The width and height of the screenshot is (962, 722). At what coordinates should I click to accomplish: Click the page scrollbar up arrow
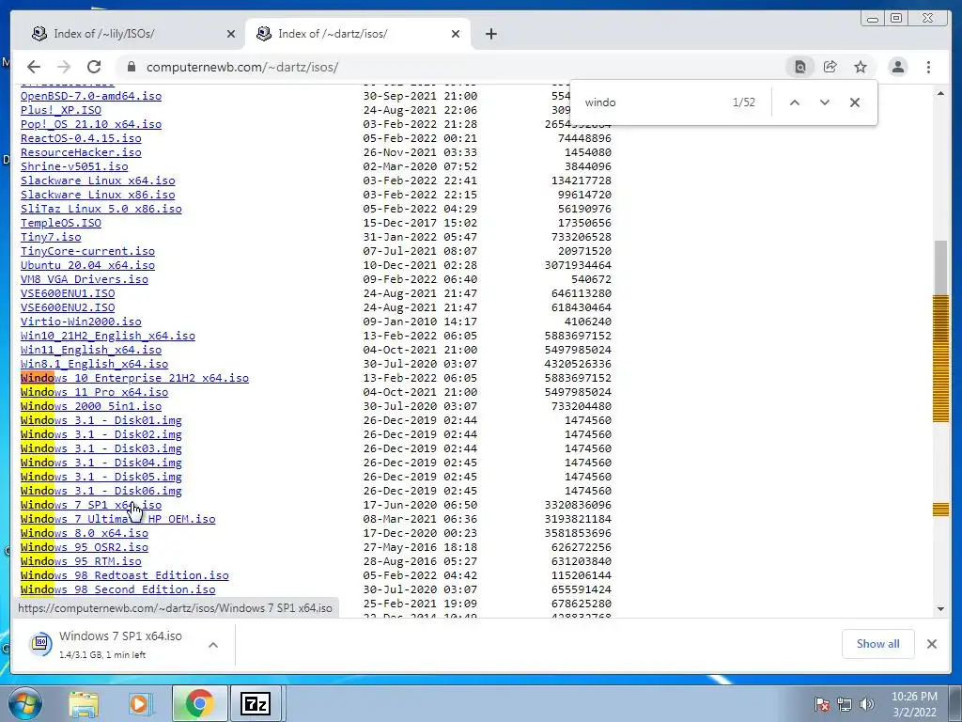[941, 93]
